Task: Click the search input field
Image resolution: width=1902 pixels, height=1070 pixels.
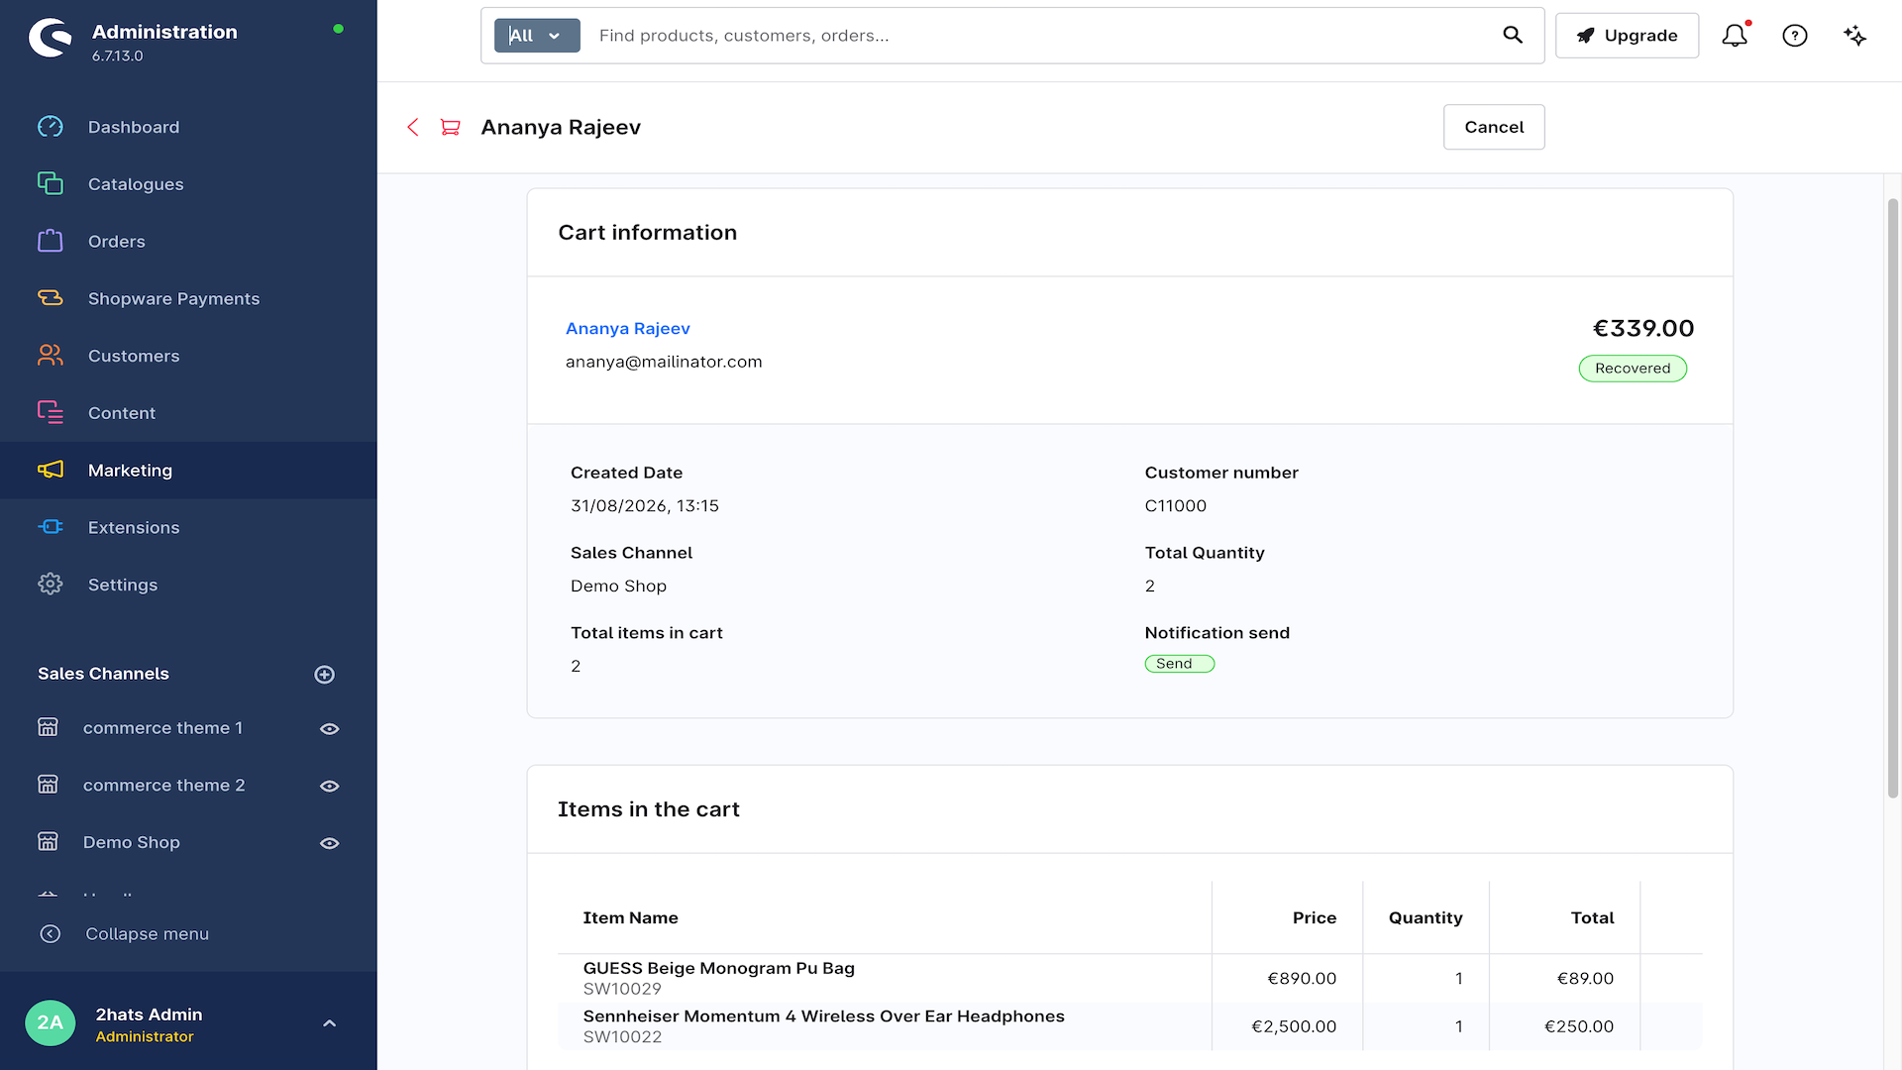Action: (x=1040, y=36)
